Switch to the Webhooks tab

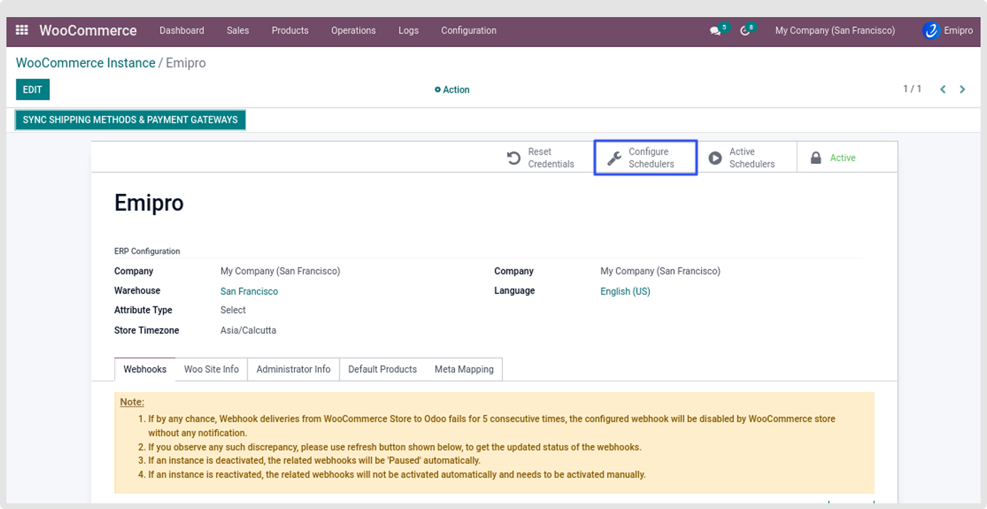click(x=145, y=369)
